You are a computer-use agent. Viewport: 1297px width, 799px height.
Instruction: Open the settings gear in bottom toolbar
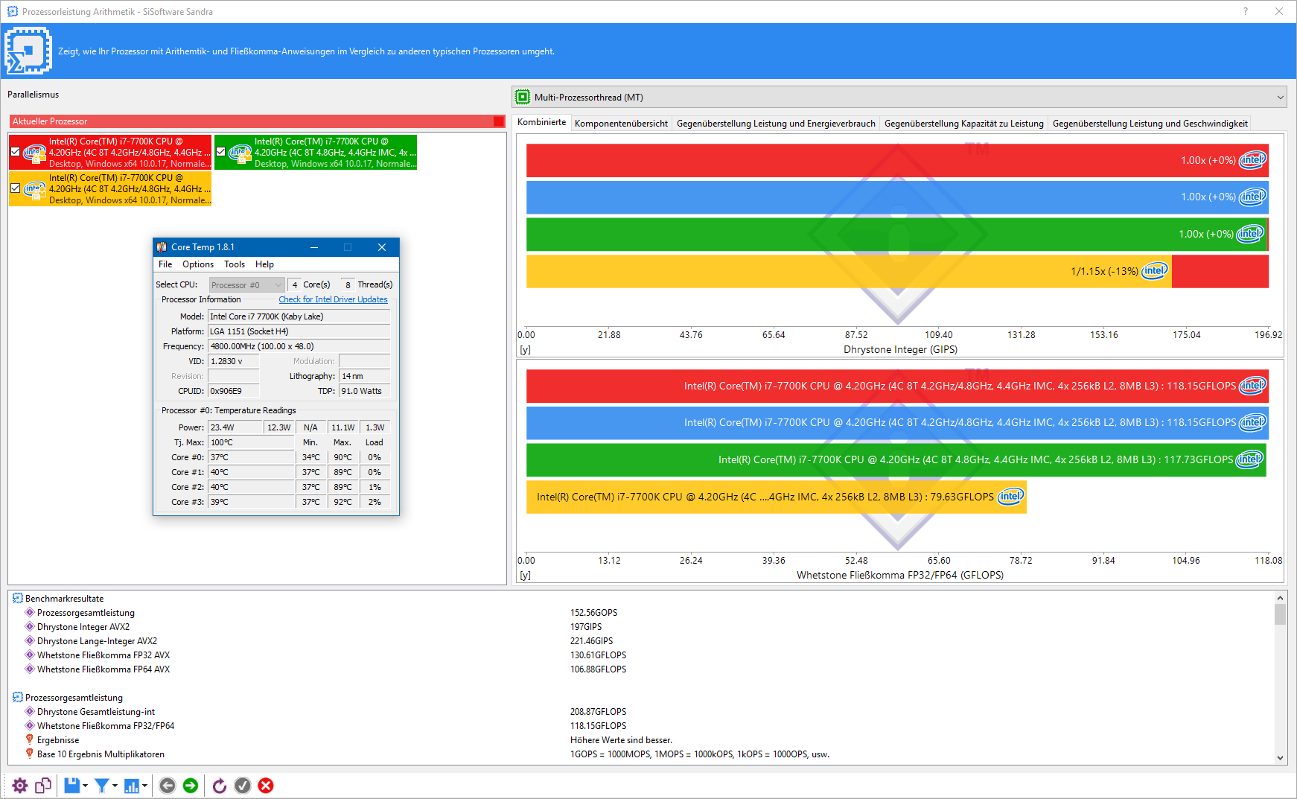coord(20,786)
